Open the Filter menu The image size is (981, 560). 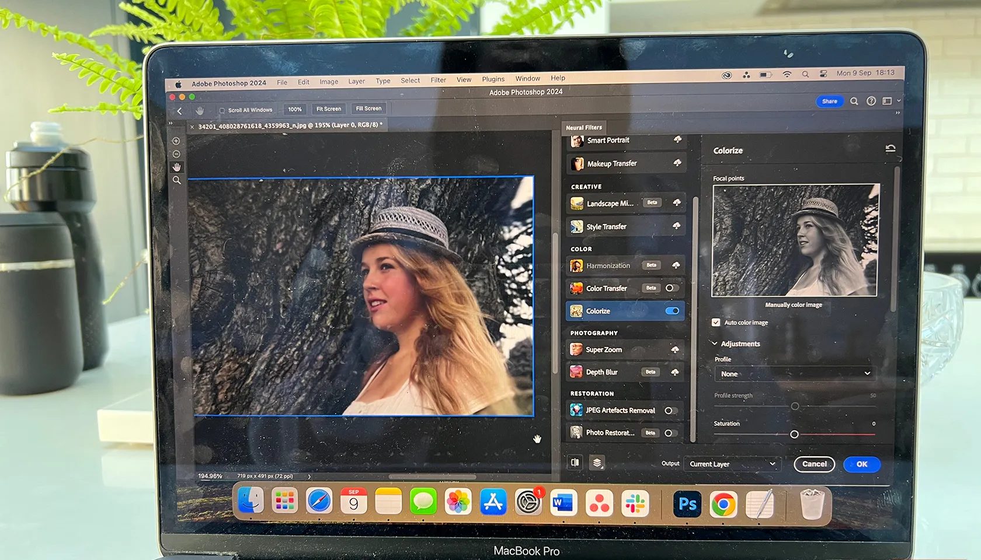[x=438, y=80]
